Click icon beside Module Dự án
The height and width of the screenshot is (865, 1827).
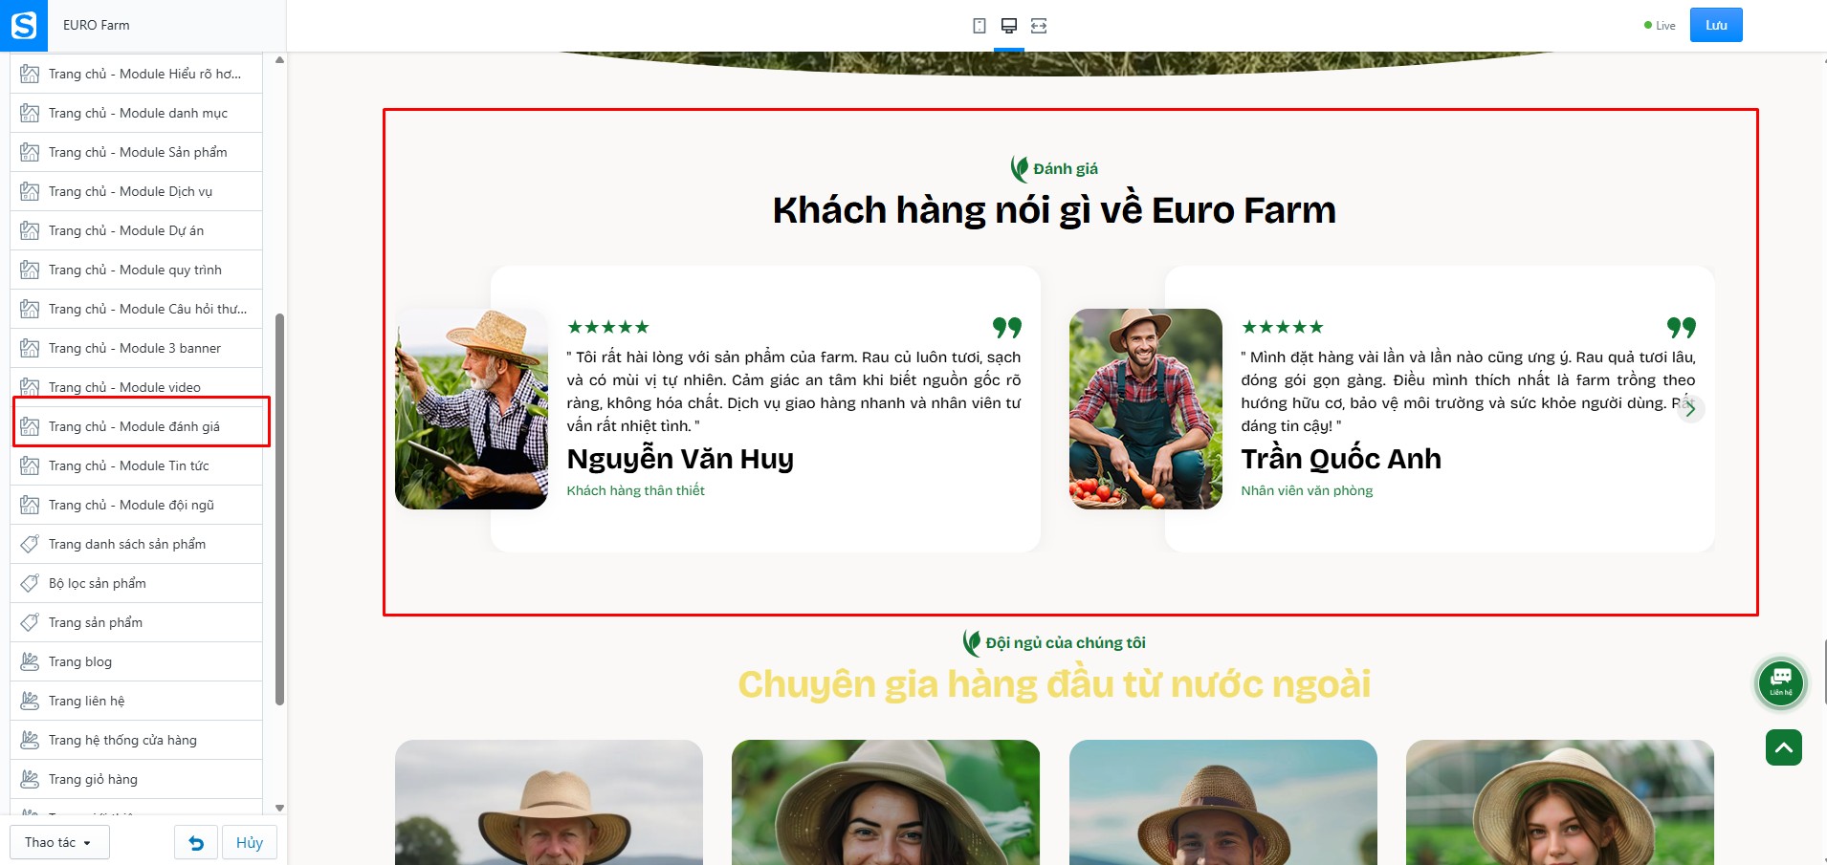pyautogui.click(x=30, y=230)
